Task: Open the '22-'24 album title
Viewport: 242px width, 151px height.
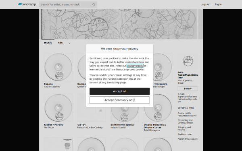Action: coord(81,125)
